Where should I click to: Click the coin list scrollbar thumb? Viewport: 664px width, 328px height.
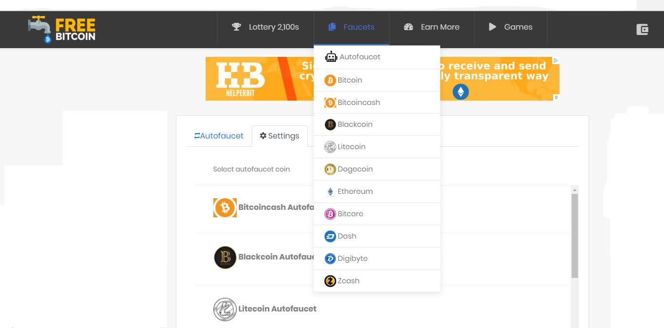click(x=575, y=236)
